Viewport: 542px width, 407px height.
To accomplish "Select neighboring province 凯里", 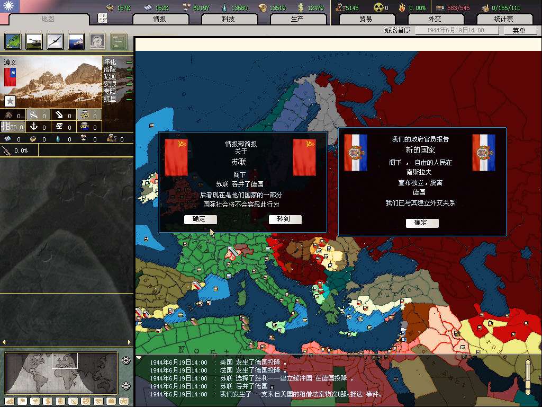I will click(x=110, y=99).
